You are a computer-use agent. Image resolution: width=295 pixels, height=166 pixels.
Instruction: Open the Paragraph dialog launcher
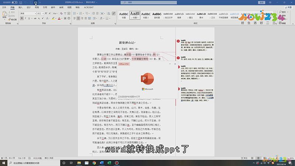click(115, 24)
